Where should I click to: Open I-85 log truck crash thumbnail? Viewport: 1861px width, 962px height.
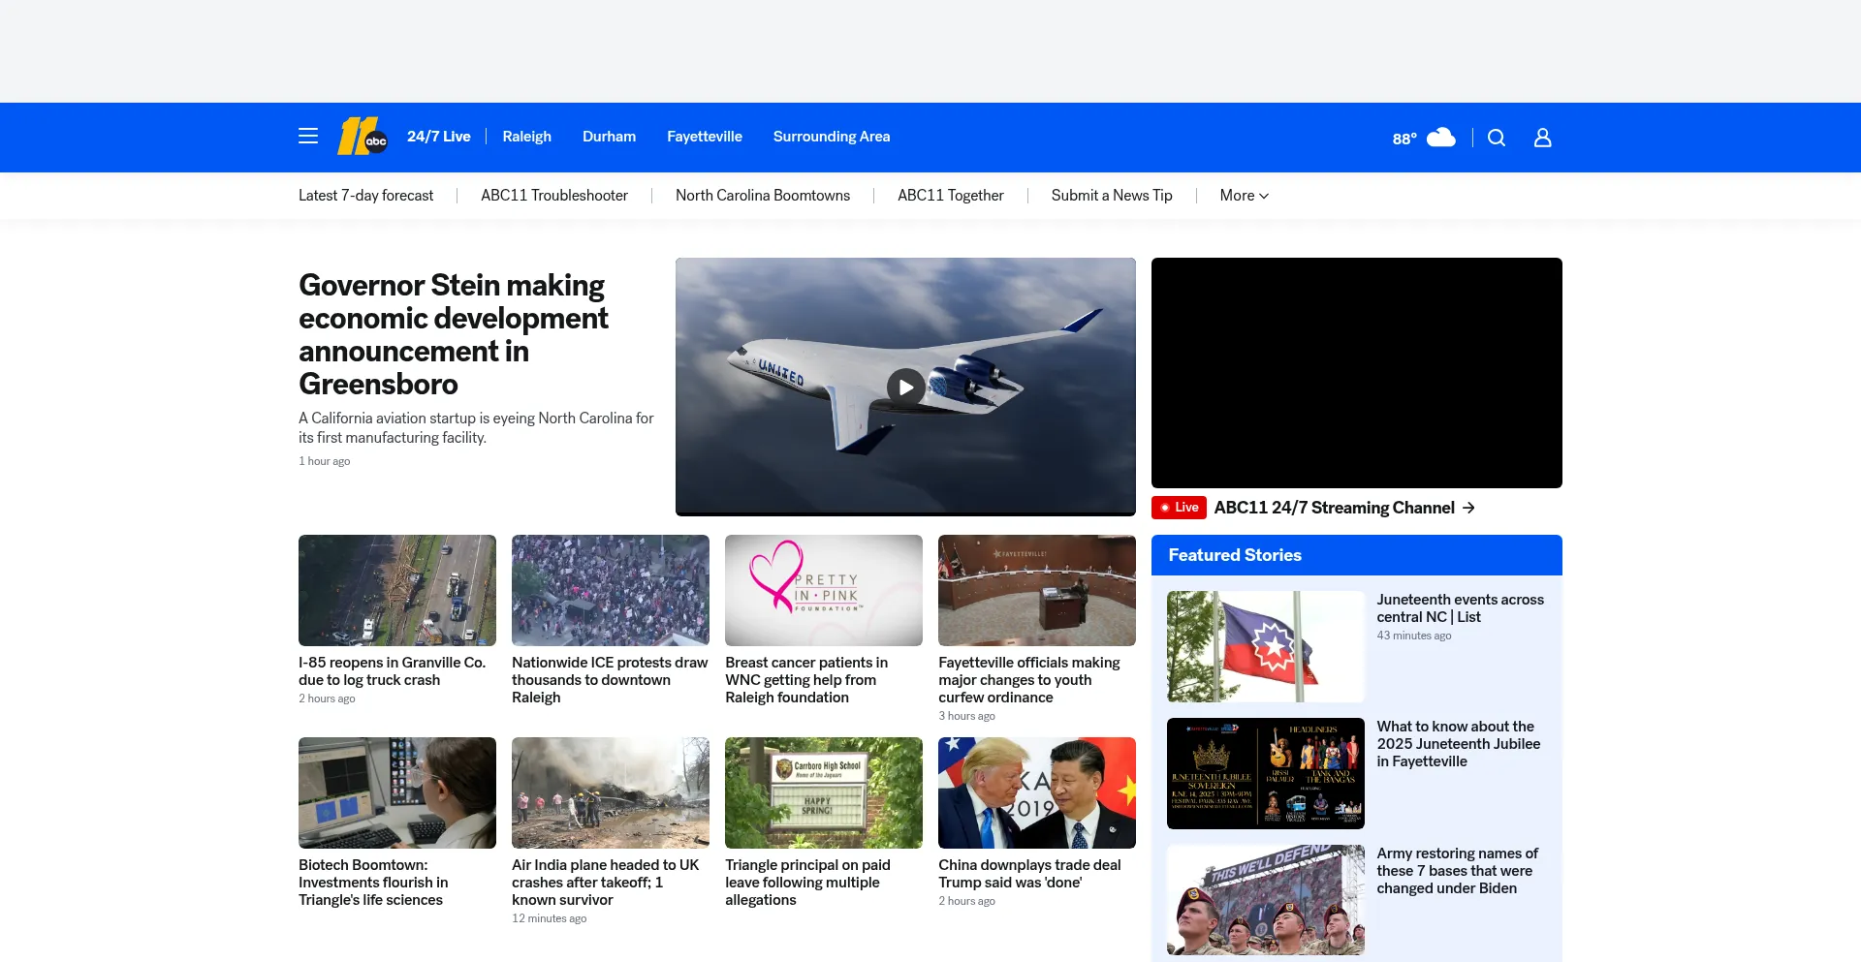397,590
